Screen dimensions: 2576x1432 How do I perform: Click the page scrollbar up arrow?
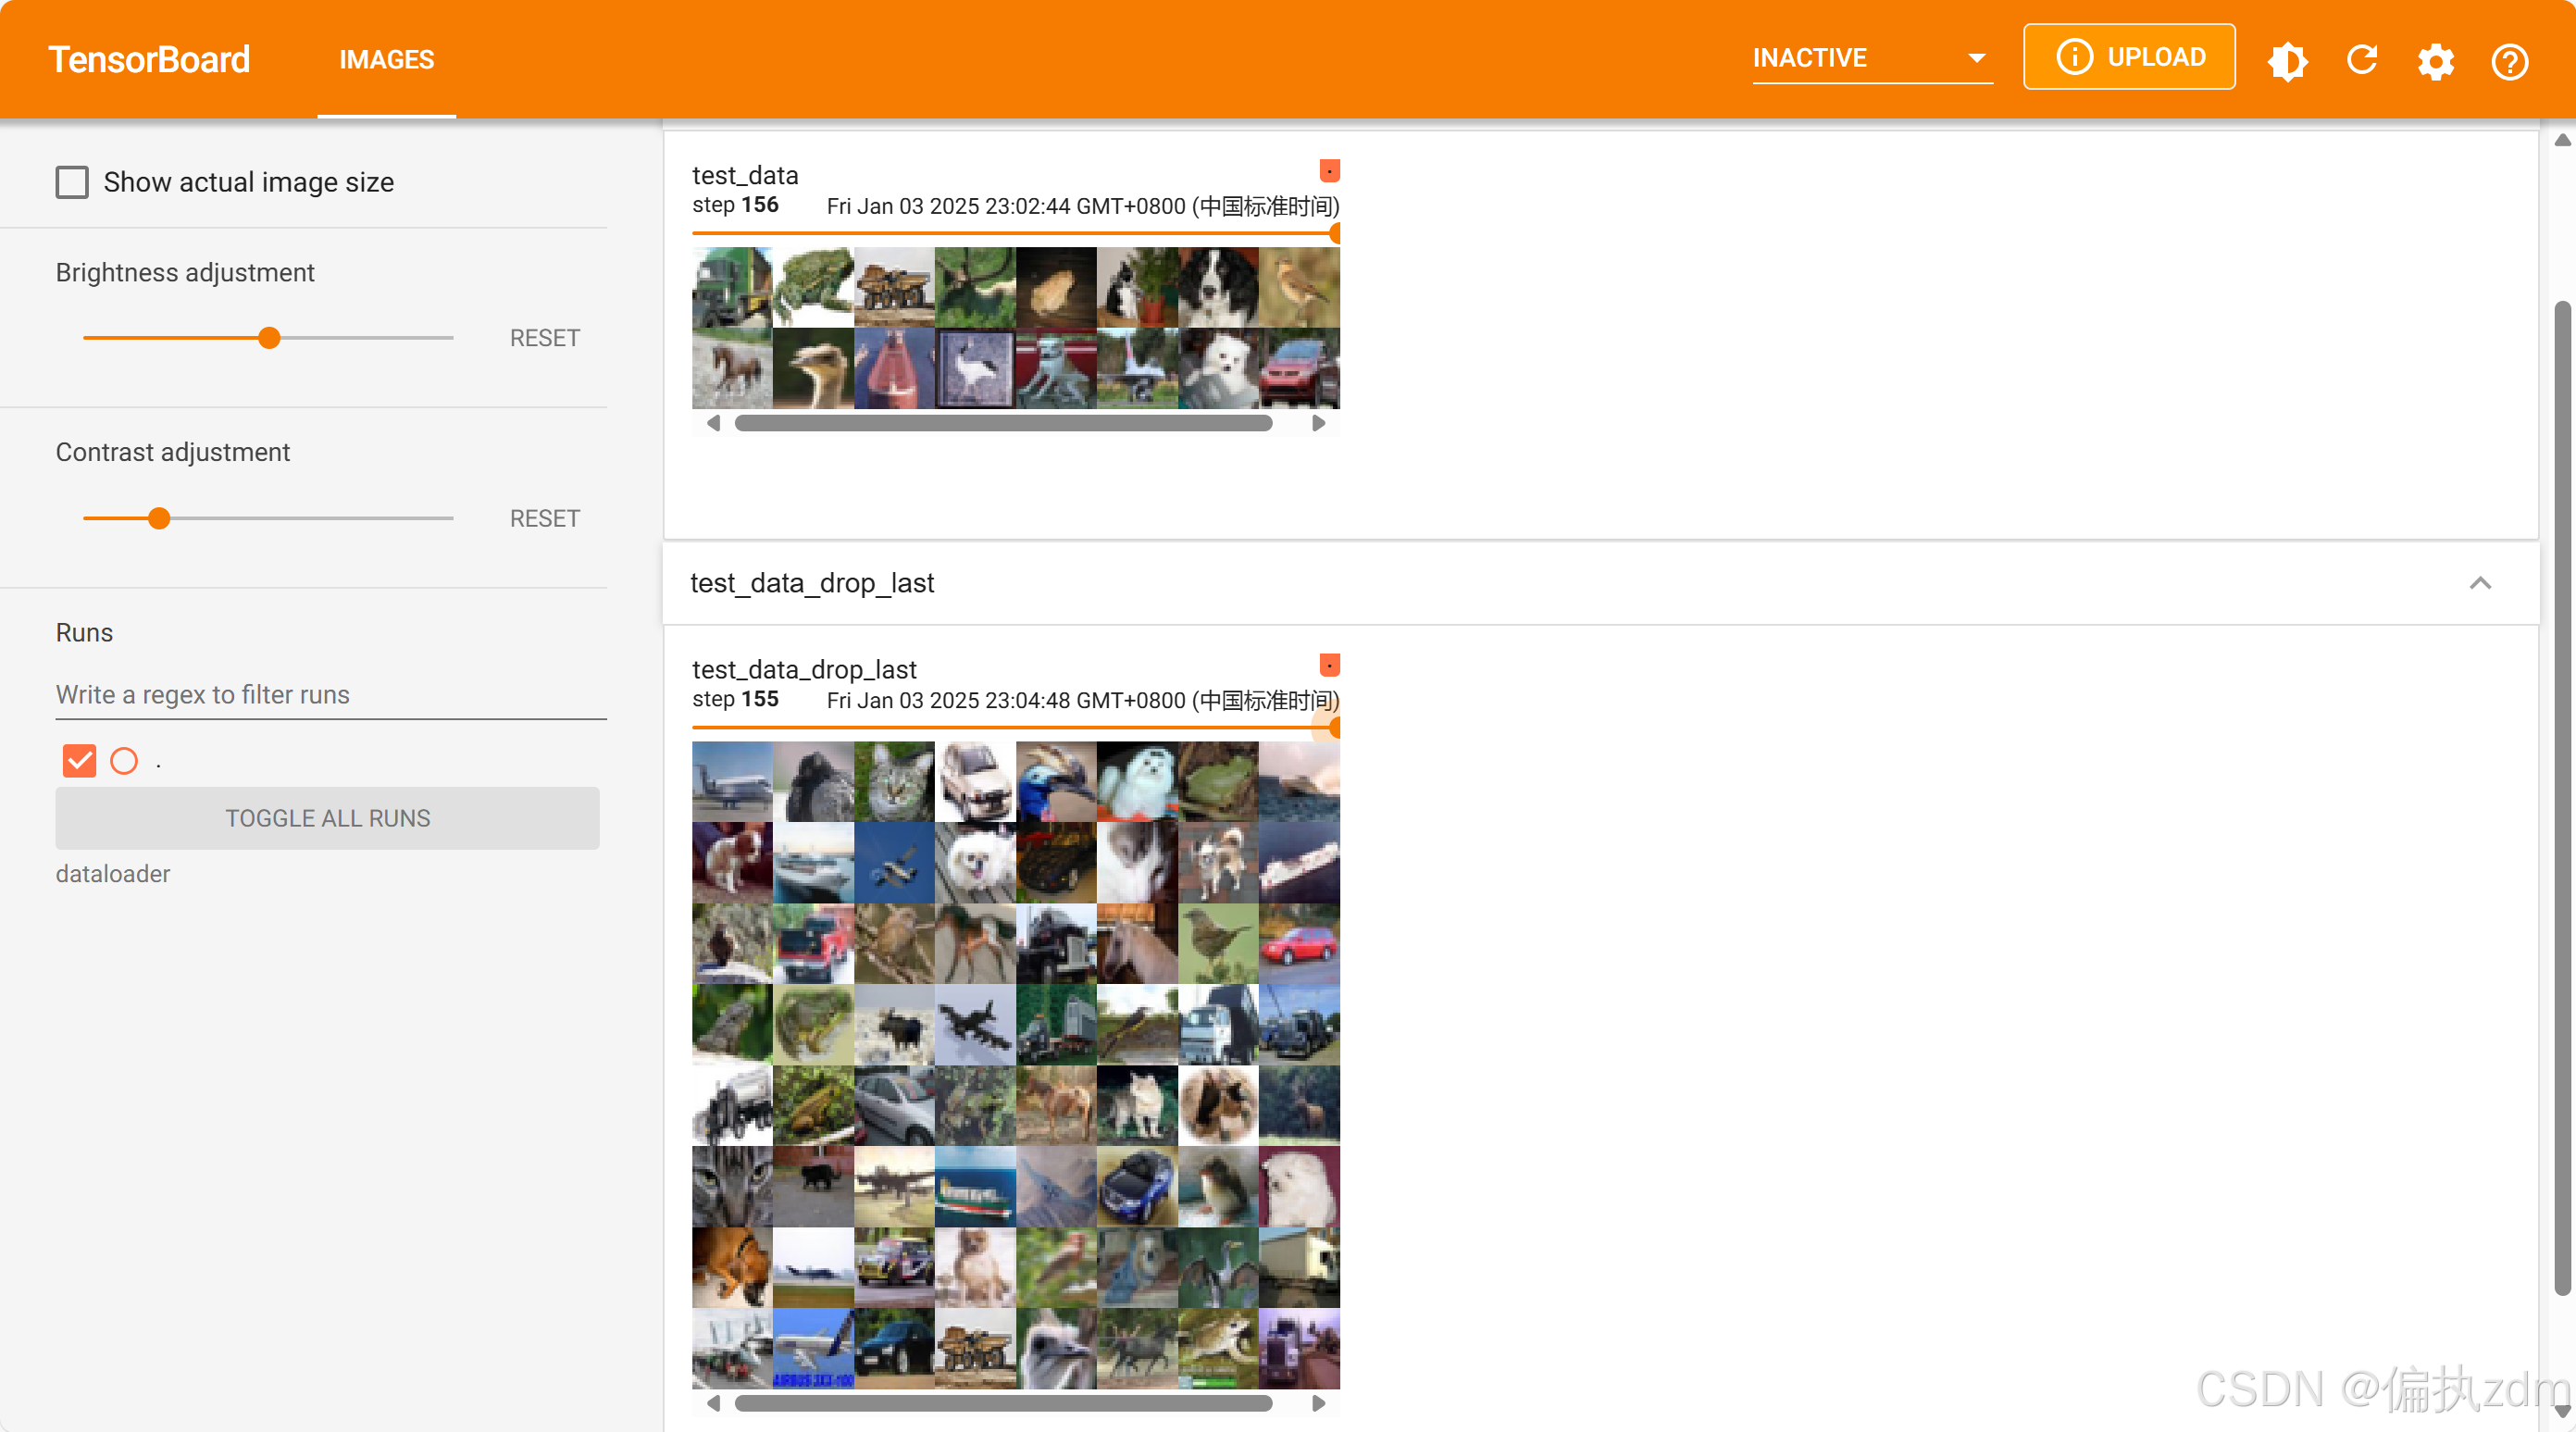pos(2561,139)
